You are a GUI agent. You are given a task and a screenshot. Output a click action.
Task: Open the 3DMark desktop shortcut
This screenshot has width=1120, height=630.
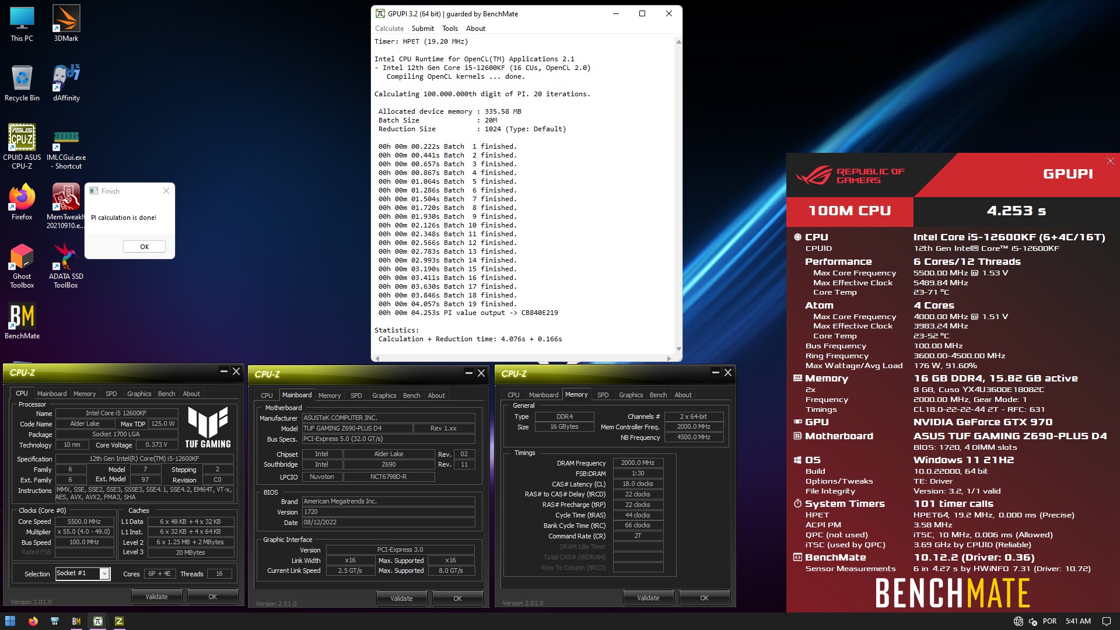point(66,23)
